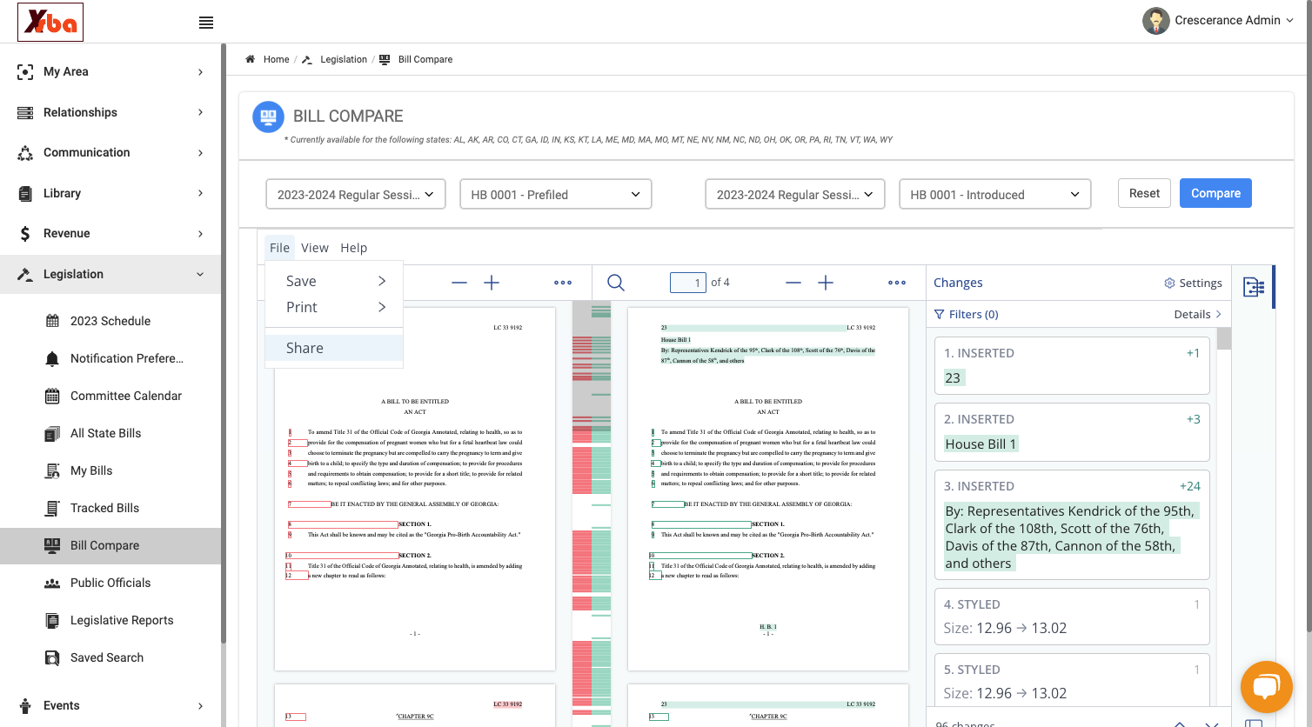Open the Crescerance Admin user dropdown
Viewport: 1312px width, 727px height.
click(1234, 20)
